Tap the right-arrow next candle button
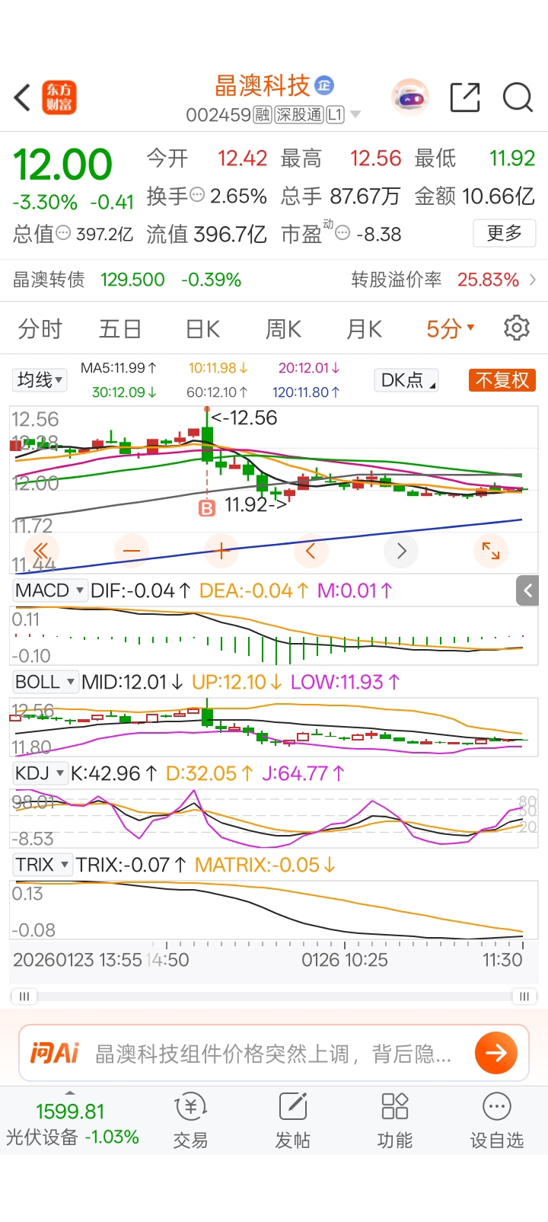548x1222 pixels. pos(401,551)
